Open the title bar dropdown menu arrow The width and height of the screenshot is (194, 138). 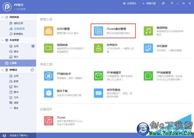tap(172, 3)
